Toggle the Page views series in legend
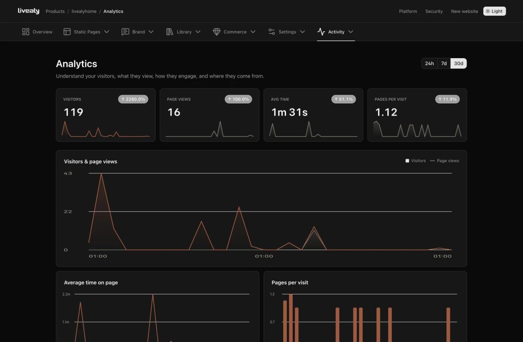Viewport: 523px width, 342px height. 444,161
